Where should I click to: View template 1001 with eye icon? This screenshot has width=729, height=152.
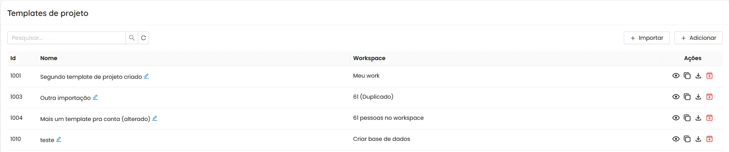coord(676,76)
